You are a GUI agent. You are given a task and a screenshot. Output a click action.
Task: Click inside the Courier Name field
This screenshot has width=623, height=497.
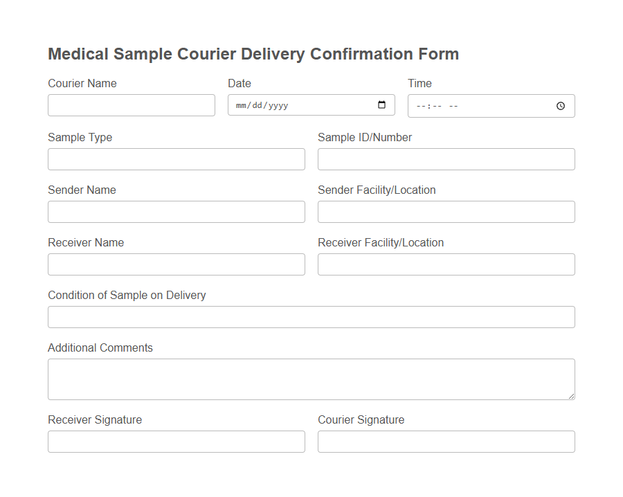pyautogui.click(x=131, y=105)
